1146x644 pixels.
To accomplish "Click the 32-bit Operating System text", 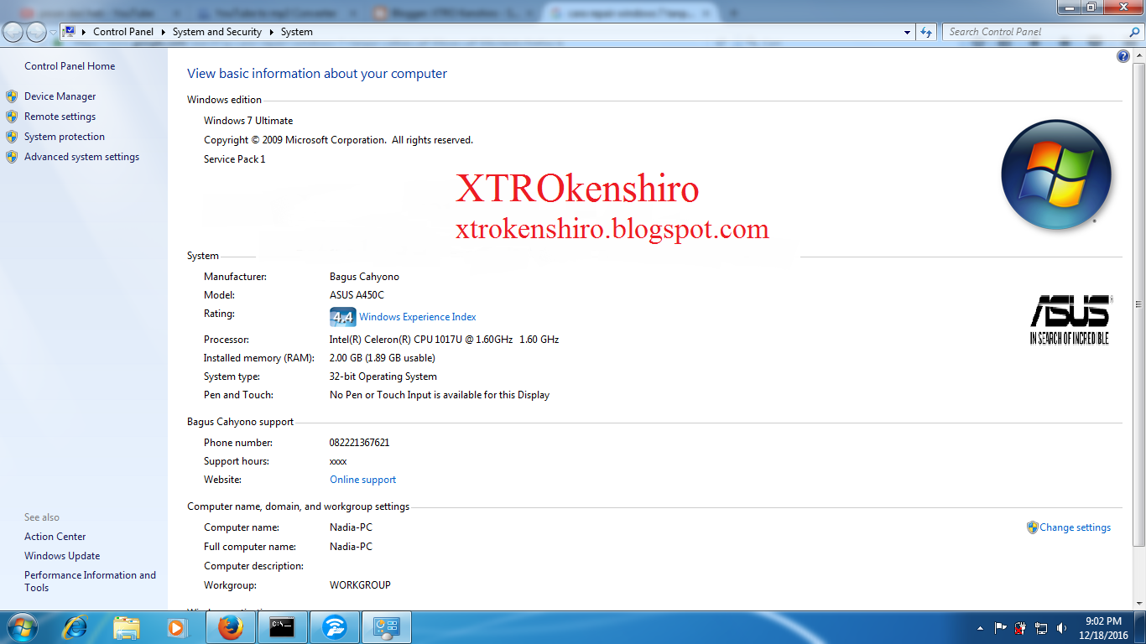I will 383,377.
